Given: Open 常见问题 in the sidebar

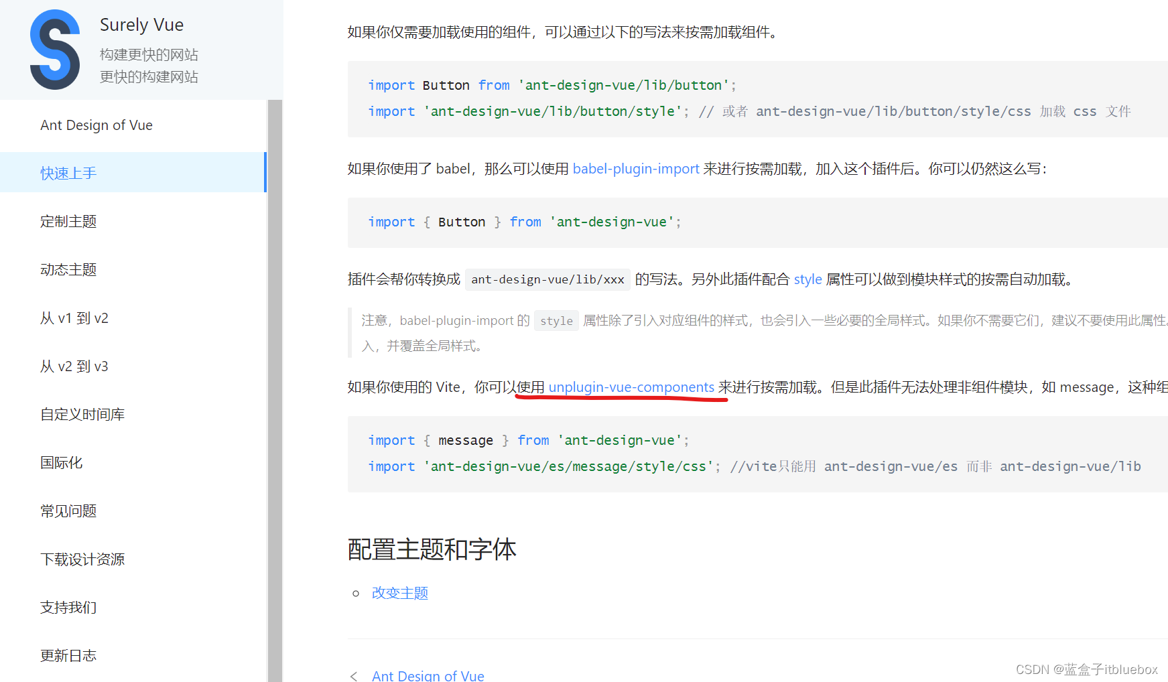Looking at the screenshot, I should pyautogui.click(x=68, y=511).
